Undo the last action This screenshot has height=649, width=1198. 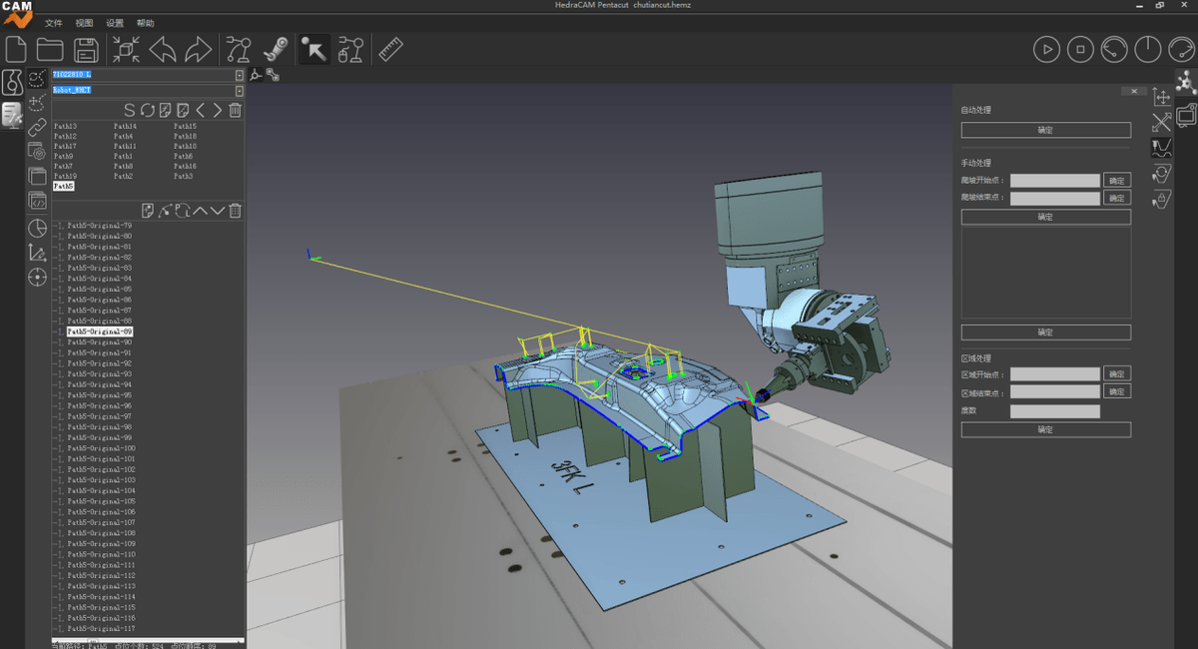tap(163, 49)
